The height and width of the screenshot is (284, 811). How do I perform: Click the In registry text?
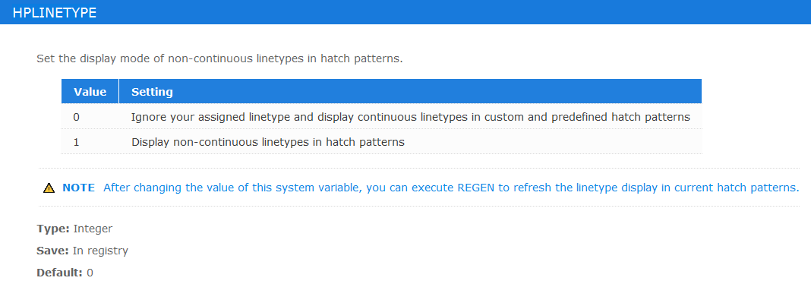100,251
